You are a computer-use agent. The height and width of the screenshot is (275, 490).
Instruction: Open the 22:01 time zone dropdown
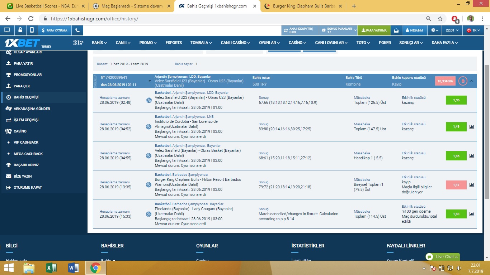(452, 30)
